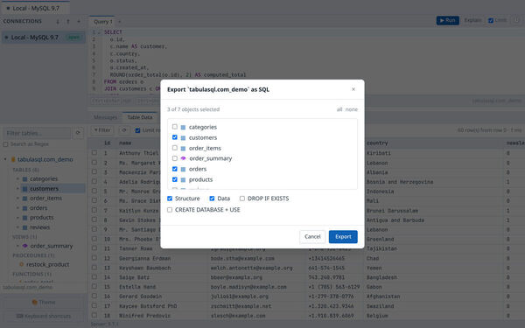
Task: Enable CREATE DATABASE + USE option
Action: [x=170, y=210]
